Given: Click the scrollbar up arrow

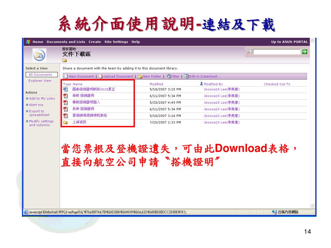Looking at the screenshot, I should click(x=312, y=40).
